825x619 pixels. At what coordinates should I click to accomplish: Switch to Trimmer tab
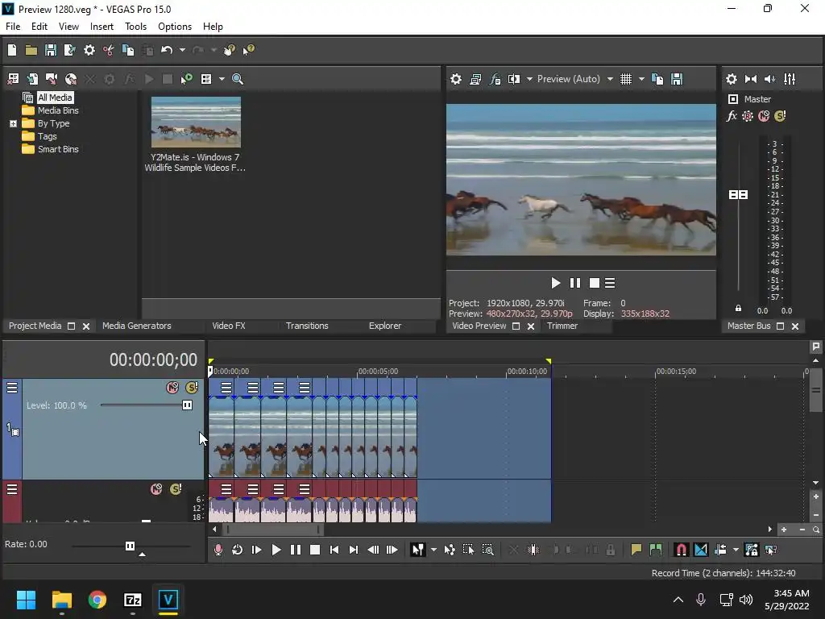[x=562, y=326]
